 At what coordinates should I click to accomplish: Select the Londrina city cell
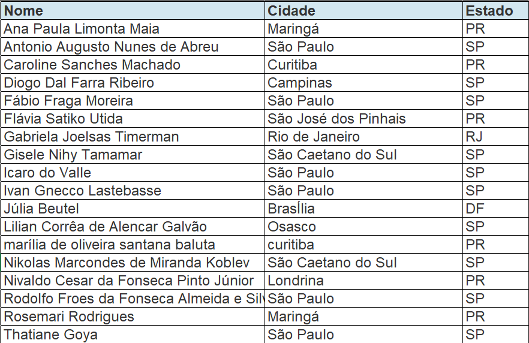(x=296, y=281)
